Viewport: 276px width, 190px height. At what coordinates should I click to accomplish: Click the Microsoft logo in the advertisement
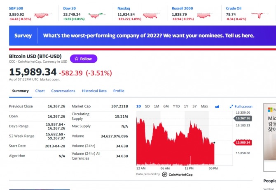tap(270, 110)
